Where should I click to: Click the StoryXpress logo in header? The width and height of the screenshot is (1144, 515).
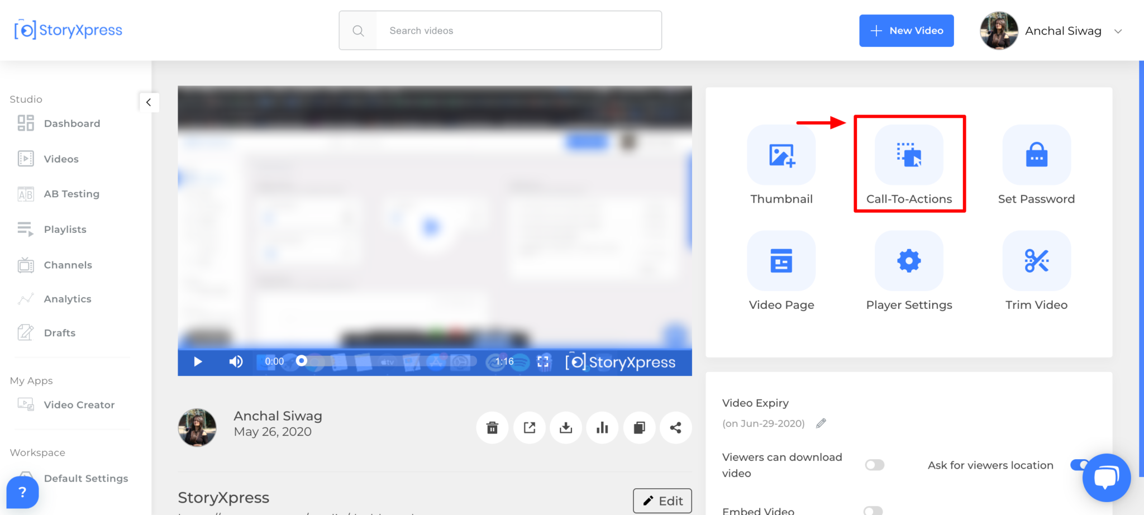click(x=68, y=30)
